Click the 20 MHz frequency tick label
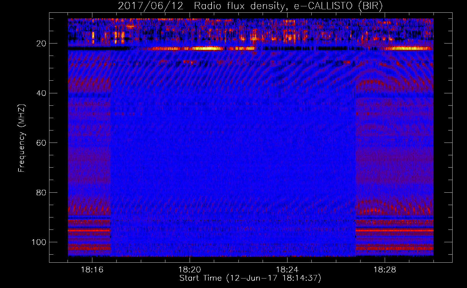 tap(41, 43)
